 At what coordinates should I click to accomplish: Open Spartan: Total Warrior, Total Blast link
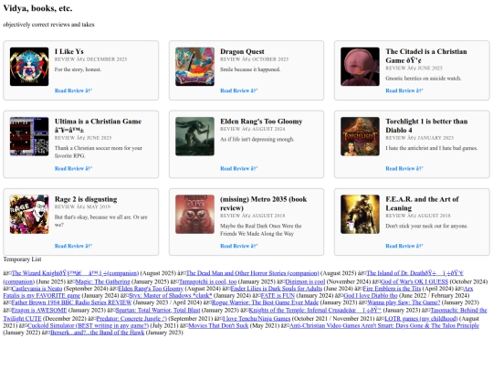(158, 311)
